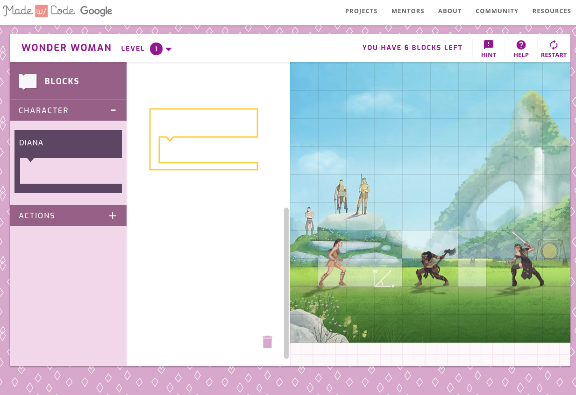Open Help via the question mark icon

point(520,45)
